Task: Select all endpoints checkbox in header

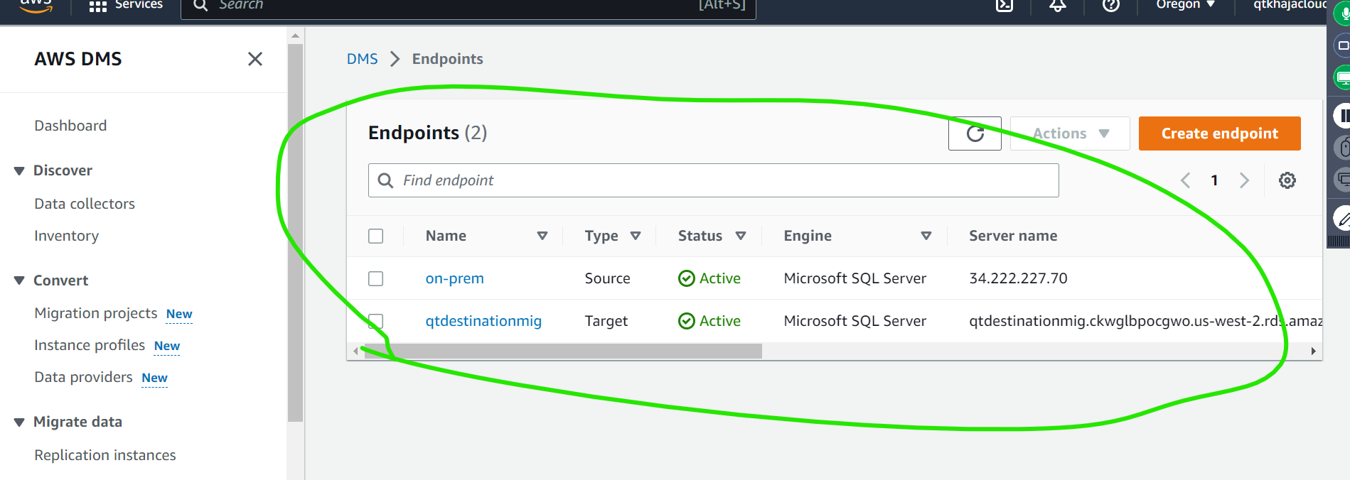Action: coord(376,236)
